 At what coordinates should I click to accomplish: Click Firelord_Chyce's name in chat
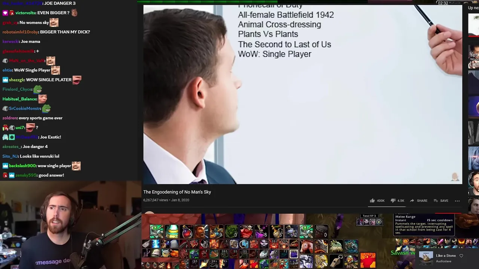click(x=17, y=89)
